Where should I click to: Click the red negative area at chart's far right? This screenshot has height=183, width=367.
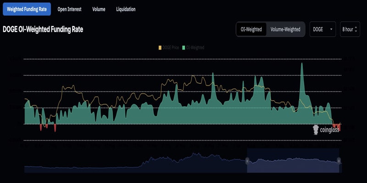click(x=337, y=127)
